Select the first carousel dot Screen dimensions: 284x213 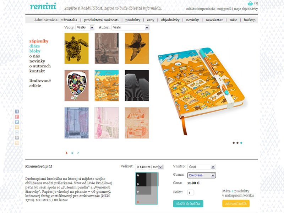click(234, 143)
